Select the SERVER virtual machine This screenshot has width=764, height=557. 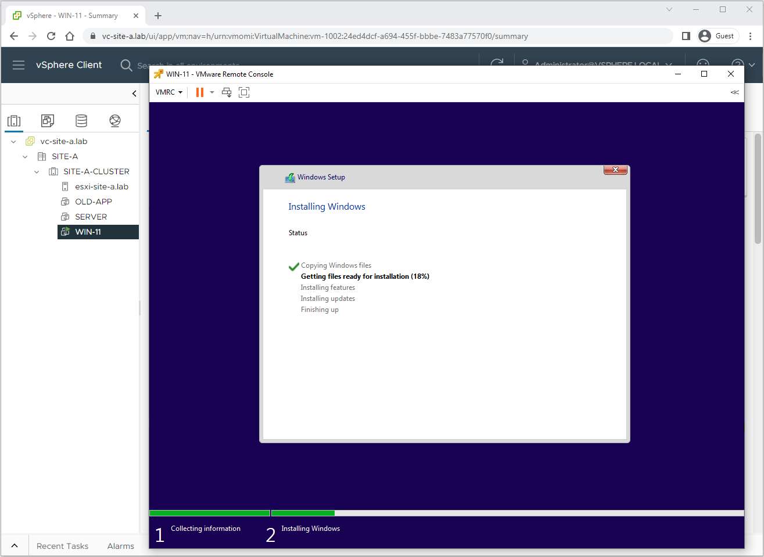pyautogui.click(x=91, y=217)
